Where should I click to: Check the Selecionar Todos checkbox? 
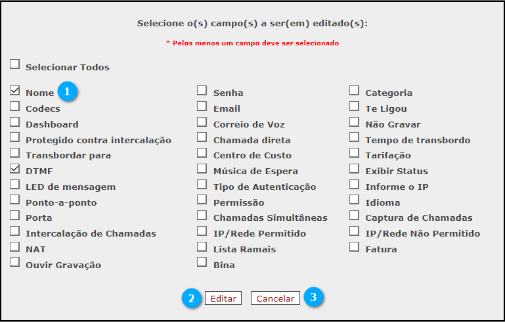pyautogui.click(x=14, y=64)
